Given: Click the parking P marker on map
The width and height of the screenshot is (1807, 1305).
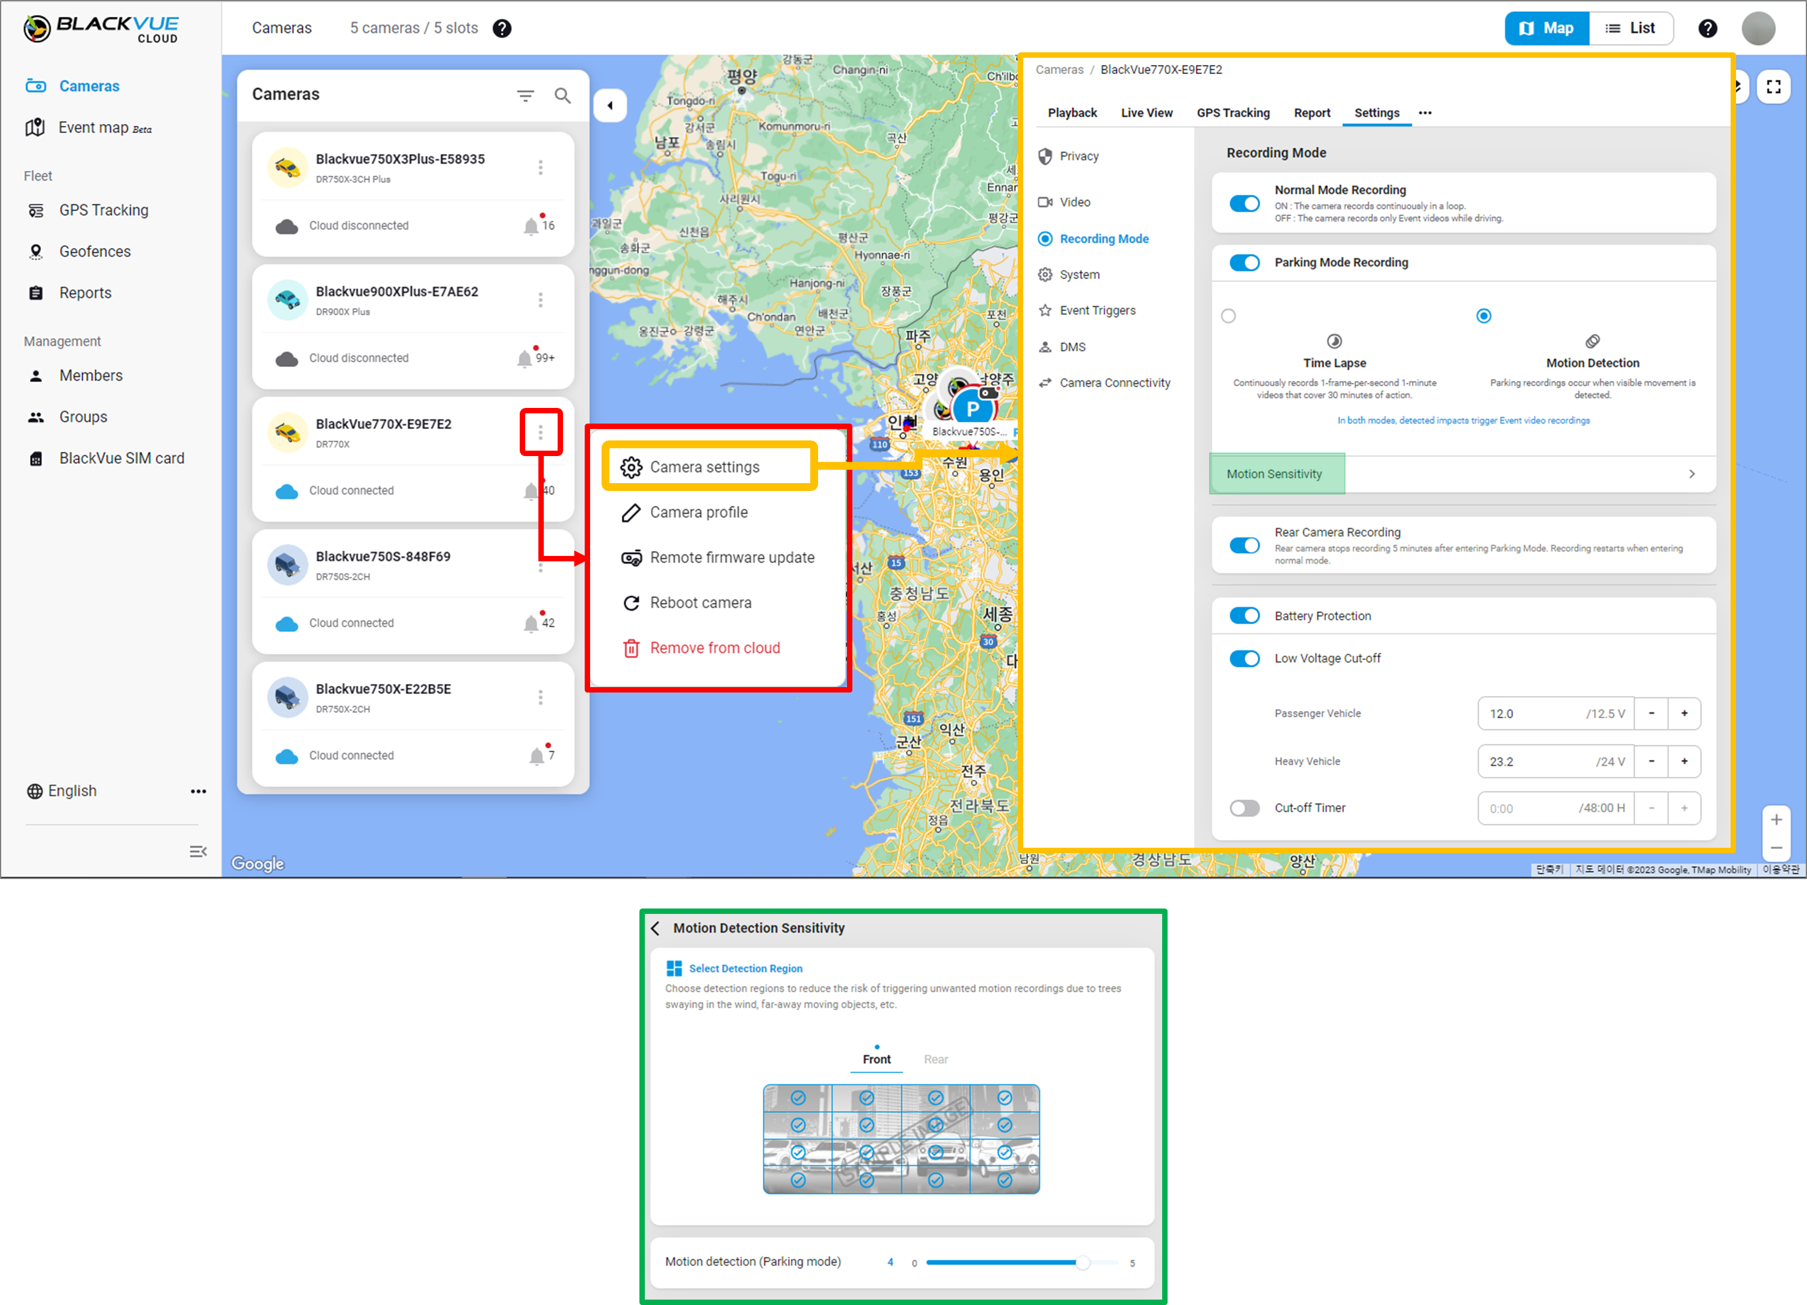Looking at the screenshot, I should pyautogui.click(x=972, y=410).
